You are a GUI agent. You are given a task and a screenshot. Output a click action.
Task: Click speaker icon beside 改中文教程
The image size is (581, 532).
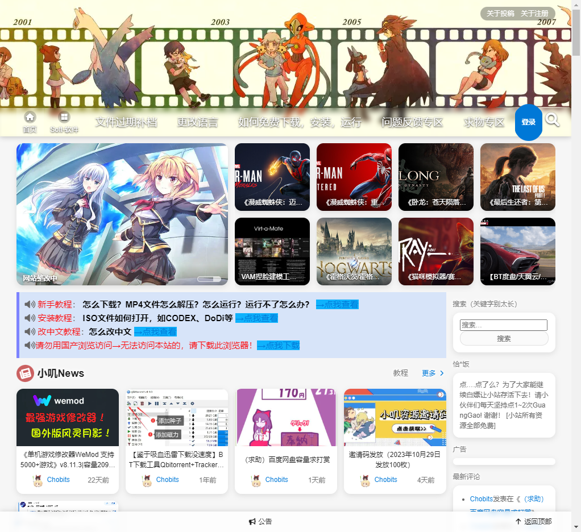point(30,332)
